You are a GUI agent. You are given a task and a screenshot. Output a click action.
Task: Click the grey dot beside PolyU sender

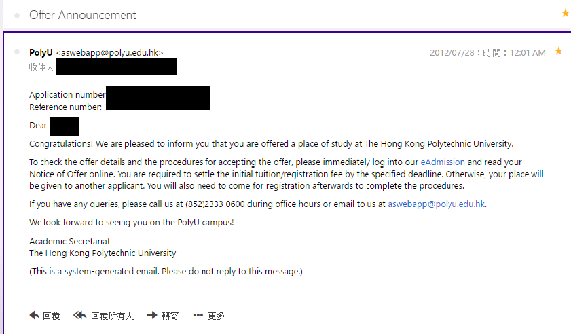[17, 52]
